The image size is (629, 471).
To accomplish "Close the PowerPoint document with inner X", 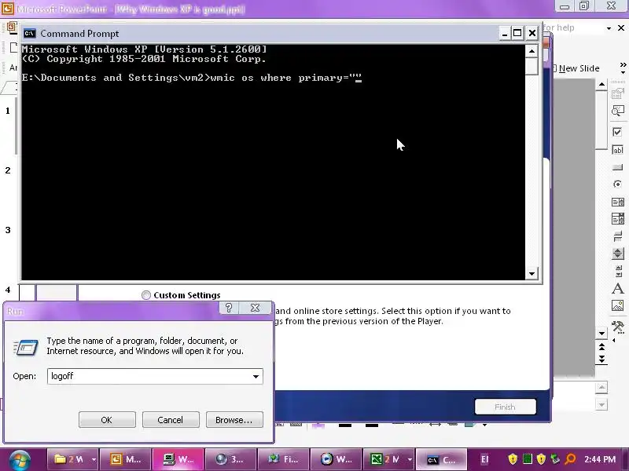I will (x=621, y=27).
